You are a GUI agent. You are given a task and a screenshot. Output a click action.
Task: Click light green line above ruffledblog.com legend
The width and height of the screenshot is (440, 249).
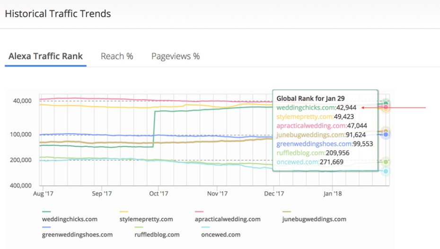click(139, 227)
